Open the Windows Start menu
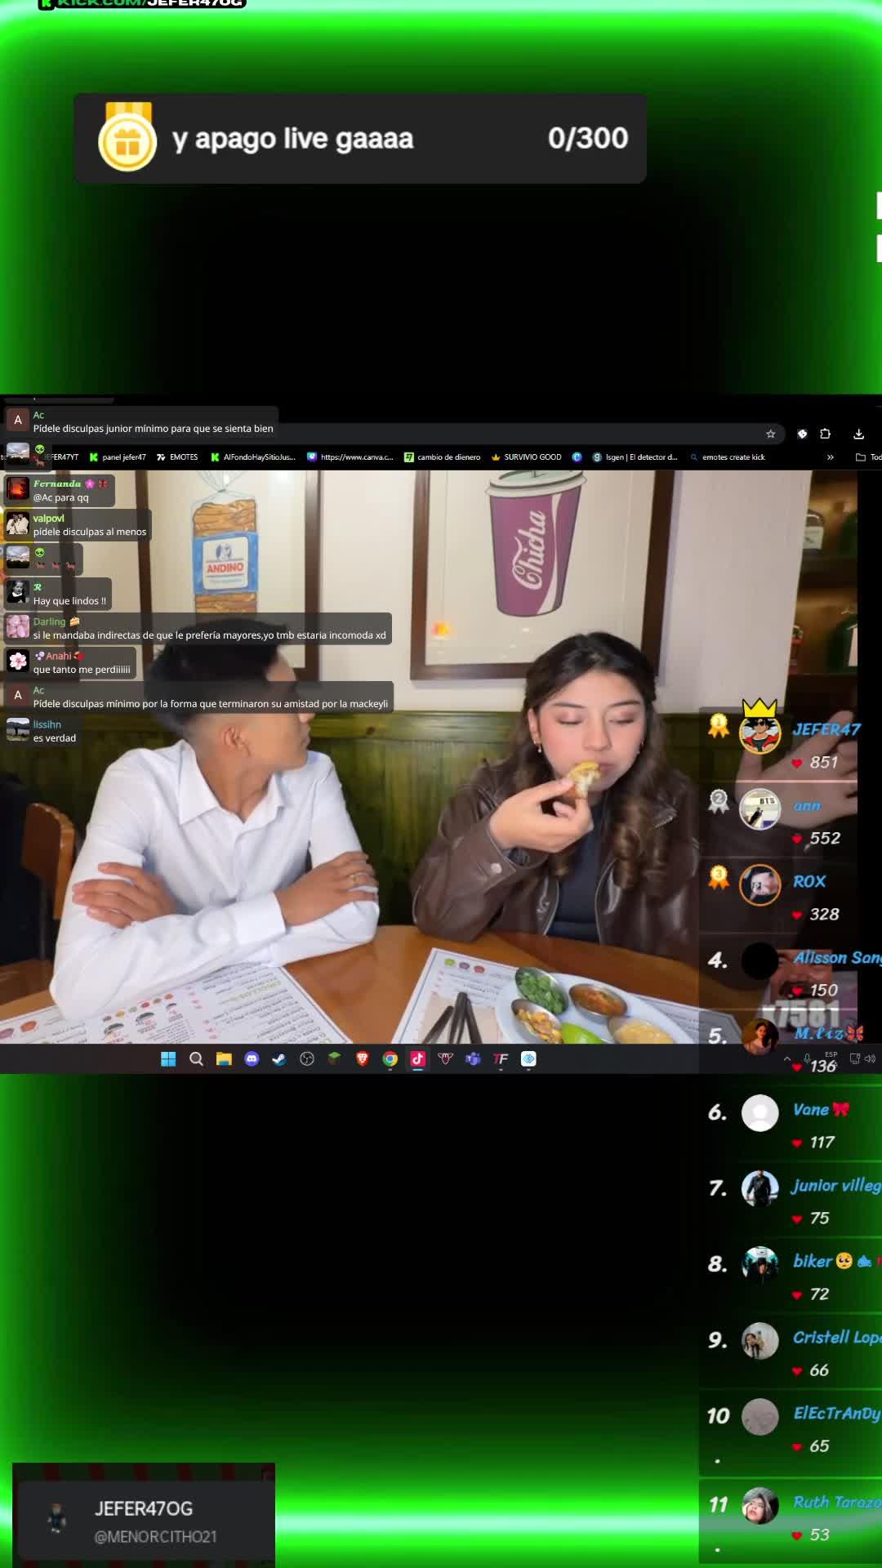 click(x=168, y=1058)
